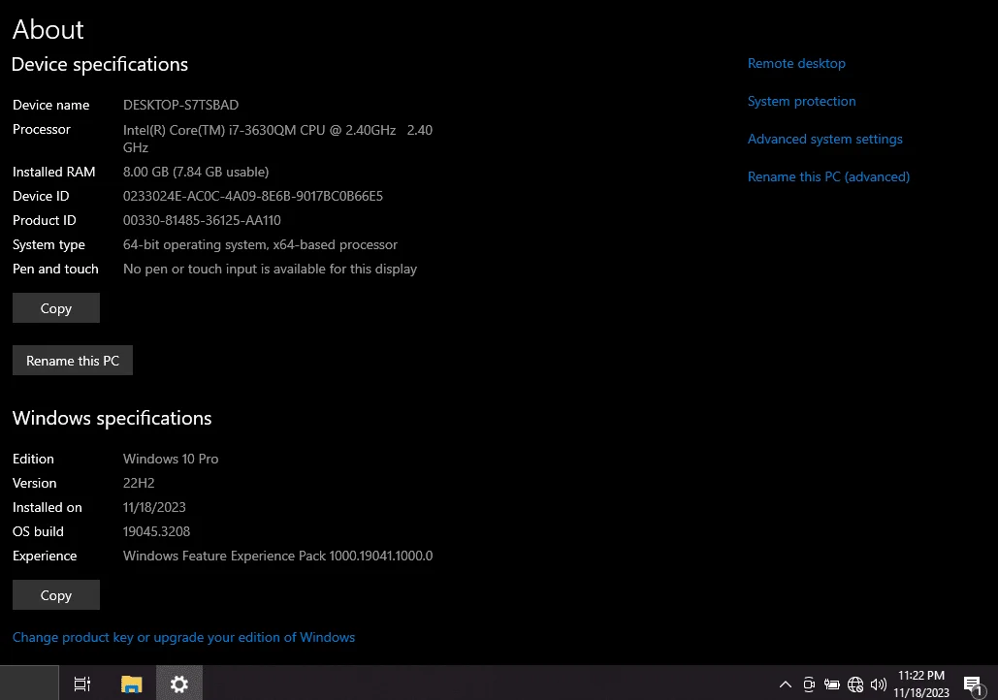Click Change product key or upgrade edition link
Screen dimensions: 998x700
pos(184,637)
